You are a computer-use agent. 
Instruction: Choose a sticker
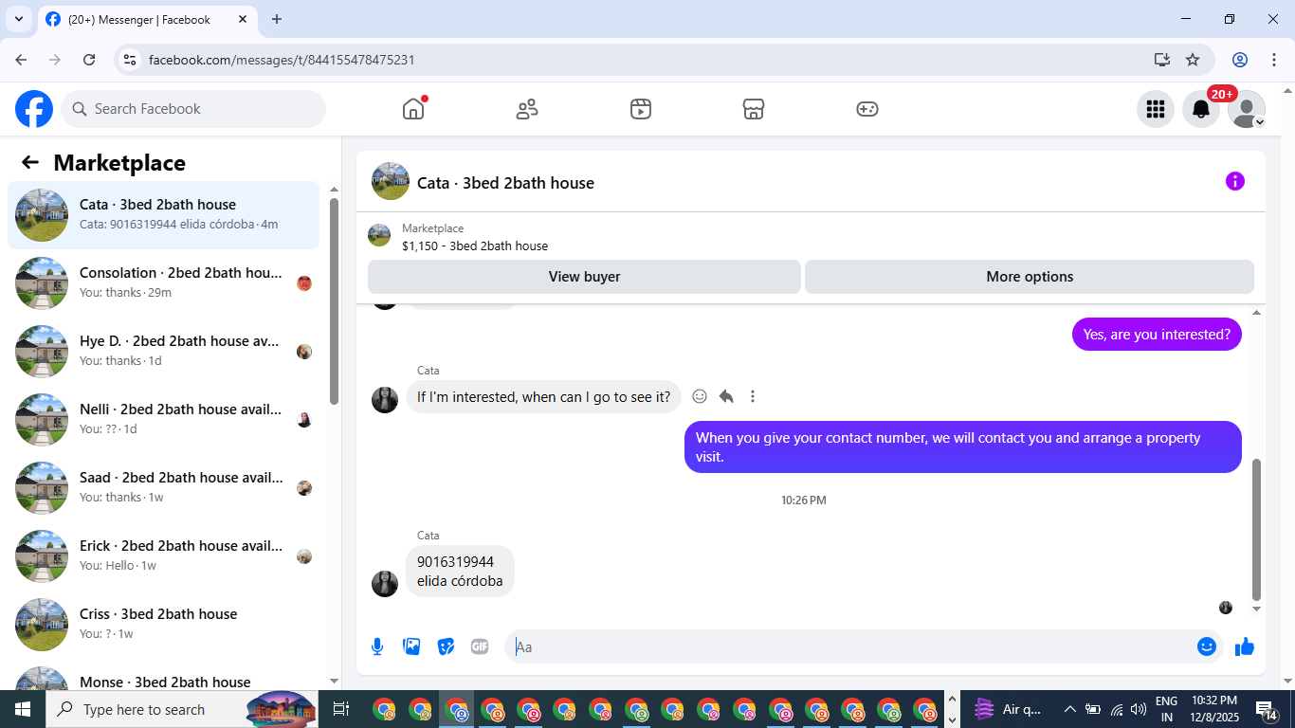click(x=446, y=646)
